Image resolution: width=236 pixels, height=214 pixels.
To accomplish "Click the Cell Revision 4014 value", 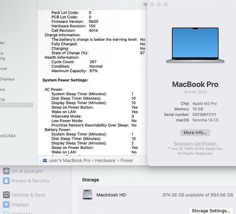I will pos(93,30).
